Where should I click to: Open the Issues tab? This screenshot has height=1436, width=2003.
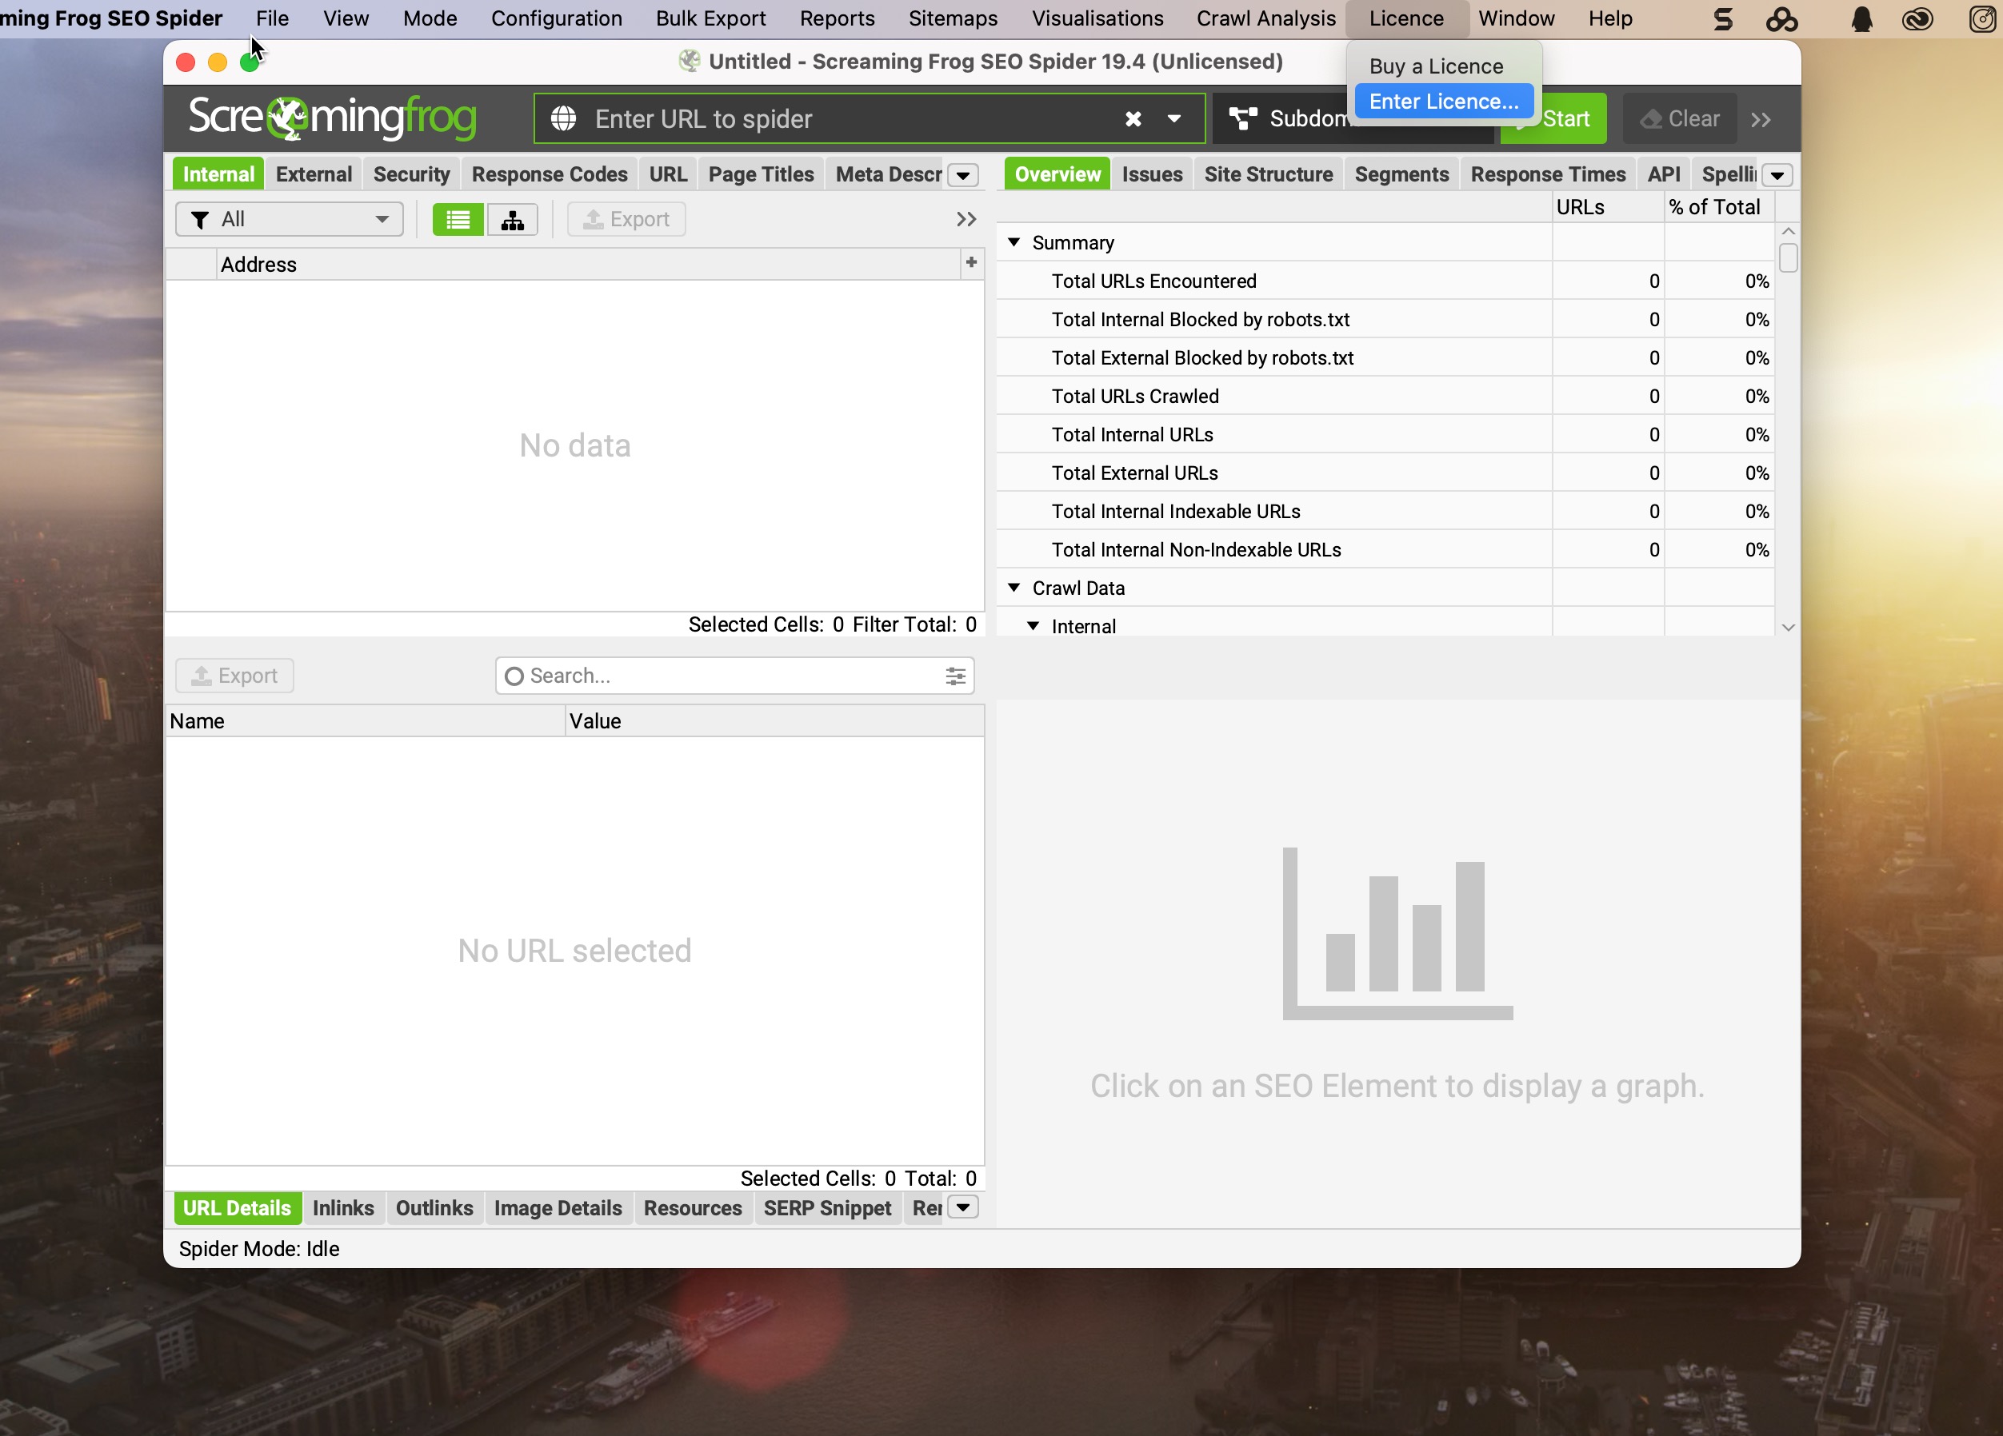click(1151, 175)
